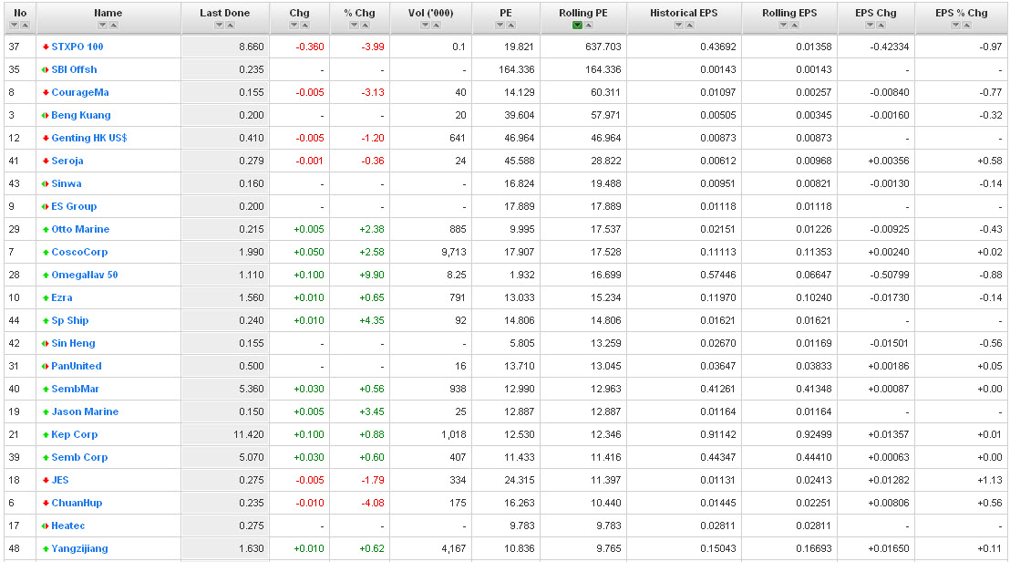Open Seroja stock link
The image size is (1010, 562).
(x=67, y=161)
